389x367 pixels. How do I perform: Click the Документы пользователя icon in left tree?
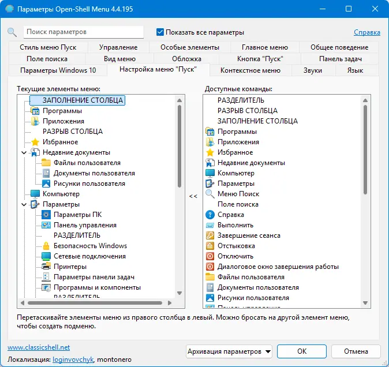[x=46, y=173]
